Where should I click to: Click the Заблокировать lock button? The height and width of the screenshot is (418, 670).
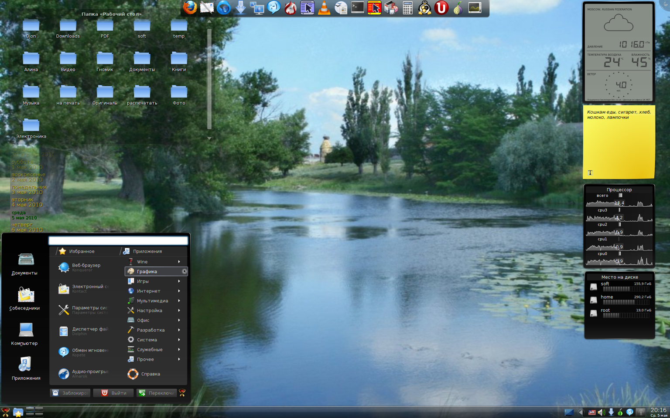[70, 393]
